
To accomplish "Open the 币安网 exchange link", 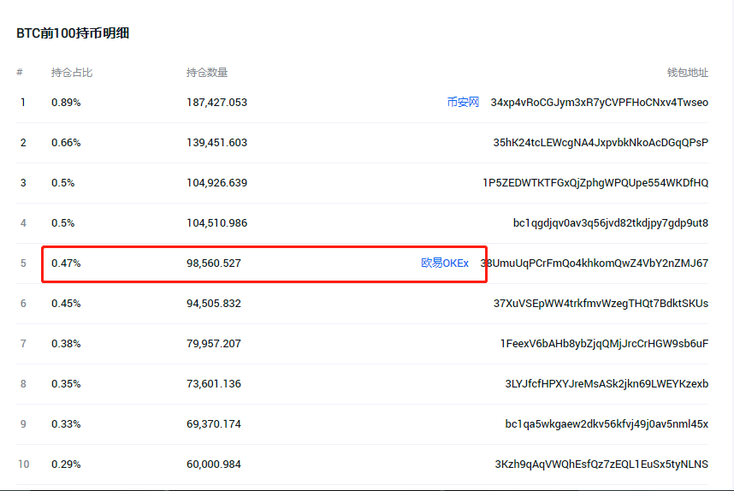I will click(463, 102).
